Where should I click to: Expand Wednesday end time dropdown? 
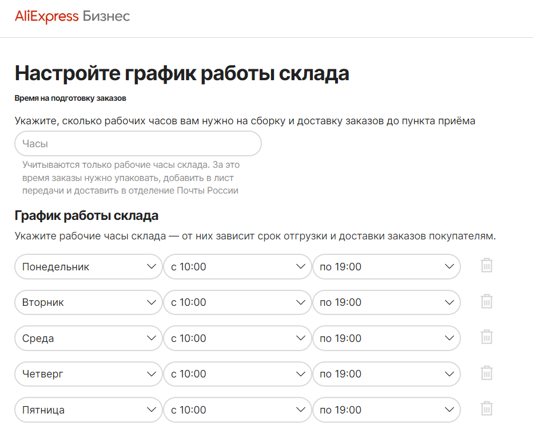point(386,338)
